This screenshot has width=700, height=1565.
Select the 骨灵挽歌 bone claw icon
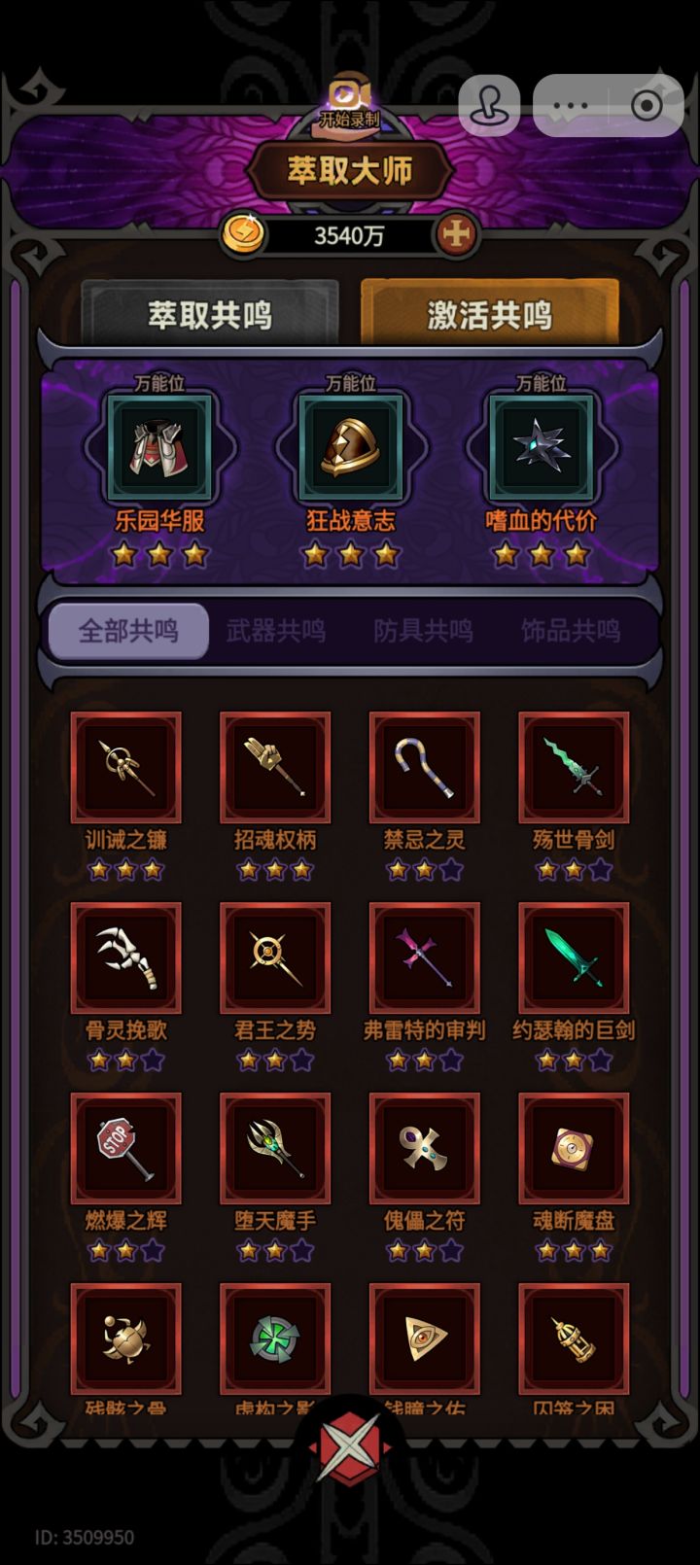tap(126, 958)
